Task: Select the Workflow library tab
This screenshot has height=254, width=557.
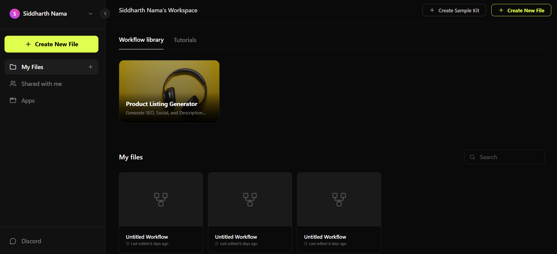Action: point(141,40)
